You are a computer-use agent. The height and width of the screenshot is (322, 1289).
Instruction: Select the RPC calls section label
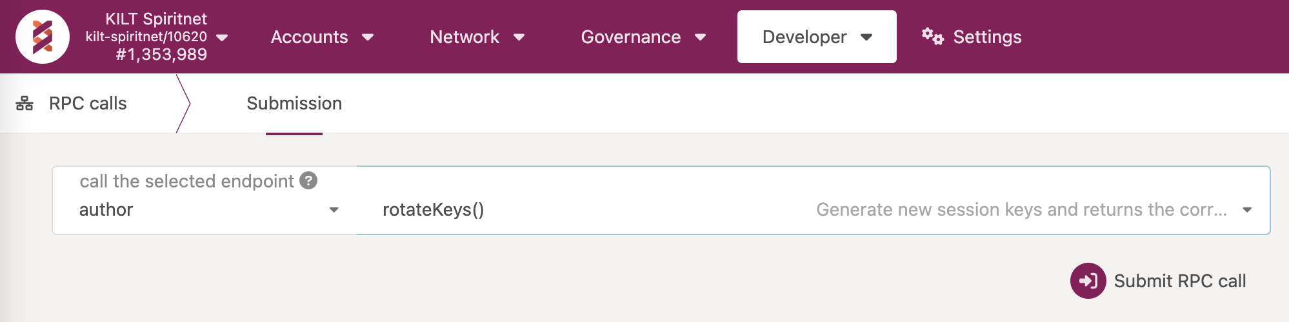point(88,104)
